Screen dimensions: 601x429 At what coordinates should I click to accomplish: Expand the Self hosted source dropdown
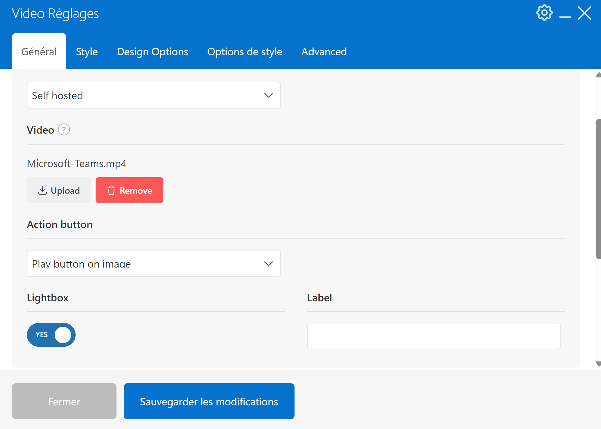pos(154,95)
